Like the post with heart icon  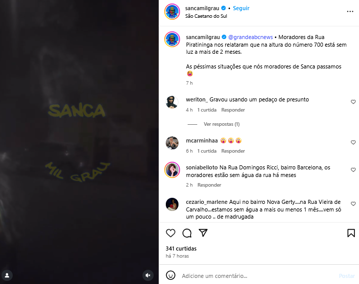pos(170,233)
